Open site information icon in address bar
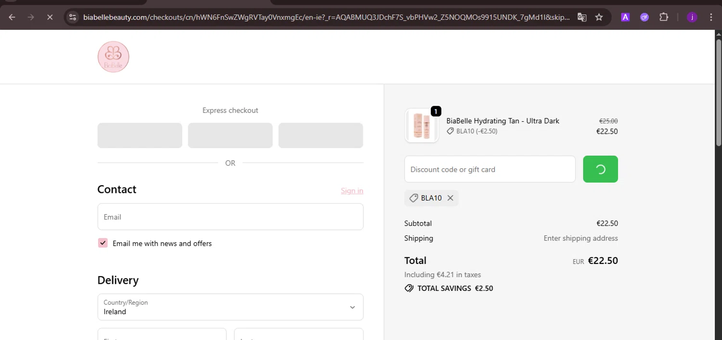Viewport: 722px width, 340px height. [73, 17]
